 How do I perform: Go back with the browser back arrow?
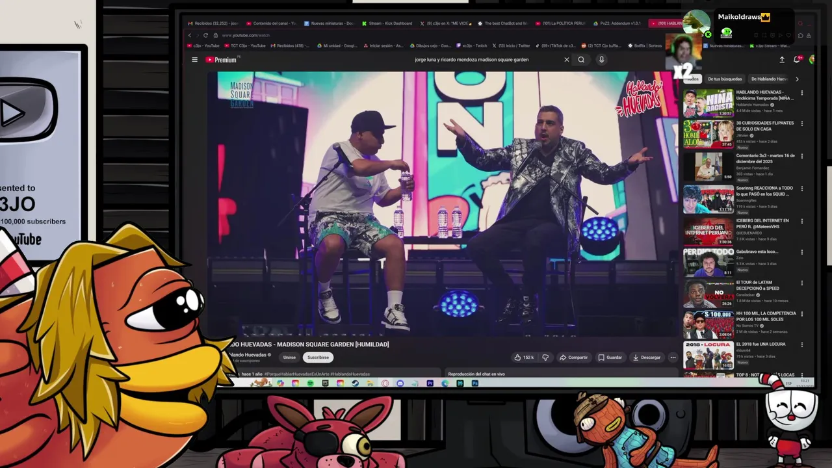pos(190,35)
